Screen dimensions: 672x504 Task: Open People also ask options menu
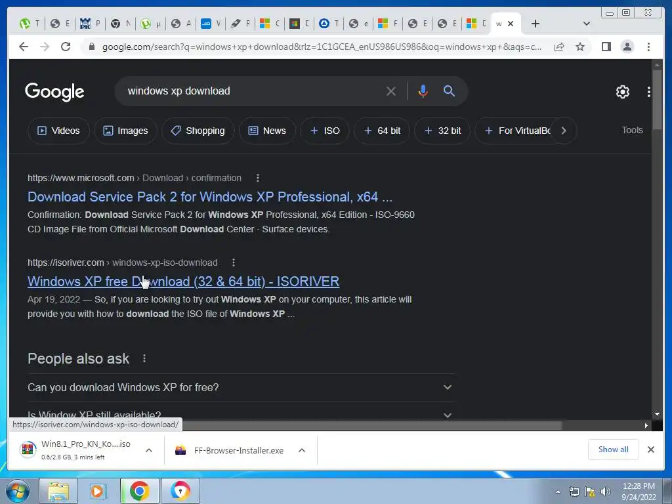(x=144, y=358)
